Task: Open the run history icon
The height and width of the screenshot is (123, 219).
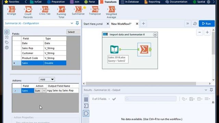Action: coord(195,24)
